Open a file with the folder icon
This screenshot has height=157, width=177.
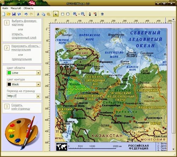(8, 14)
